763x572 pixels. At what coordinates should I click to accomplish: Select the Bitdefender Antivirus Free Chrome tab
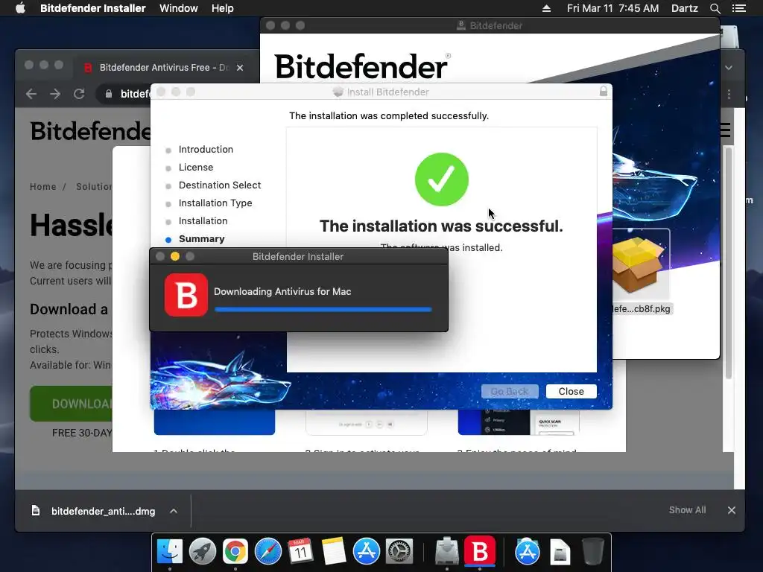(x=163, y=68)
